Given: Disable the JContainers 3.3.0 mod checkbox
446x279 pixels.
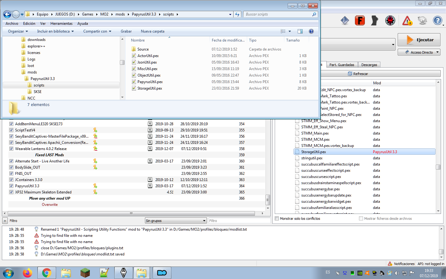Looking at the screenshot, I should pos(11,179).
